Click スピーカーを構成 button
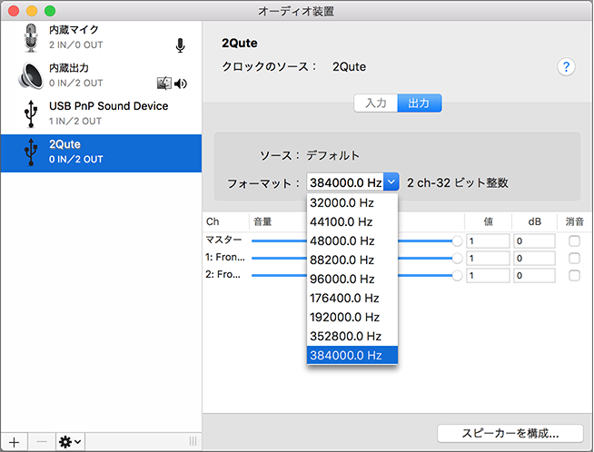 510,434
